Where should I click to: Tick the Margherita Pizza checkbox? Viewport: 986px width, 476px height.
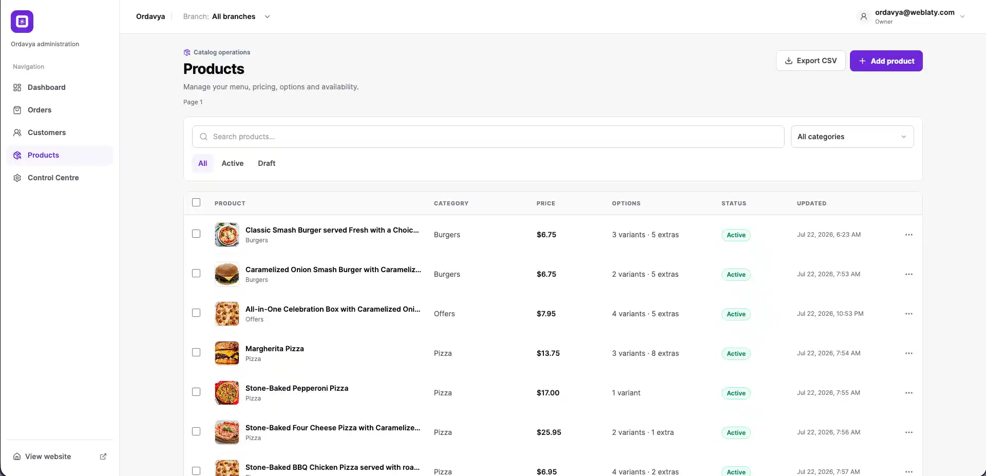tap(196, 352)
